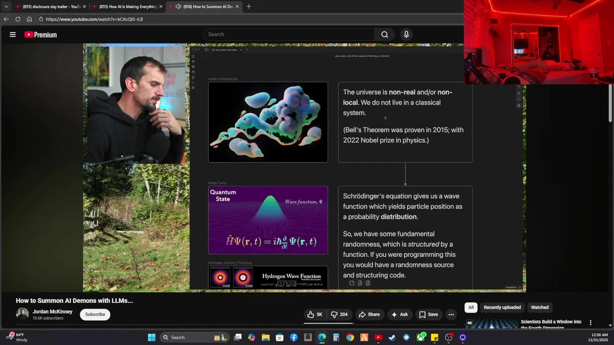
Task: Open the YouTube guide hamburger menu
Action: [x=13, y=34]
